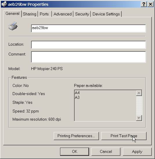This screenshot has width=155, height=159.
Task: Click the Print Test Page button
Action: pos(124,136)
